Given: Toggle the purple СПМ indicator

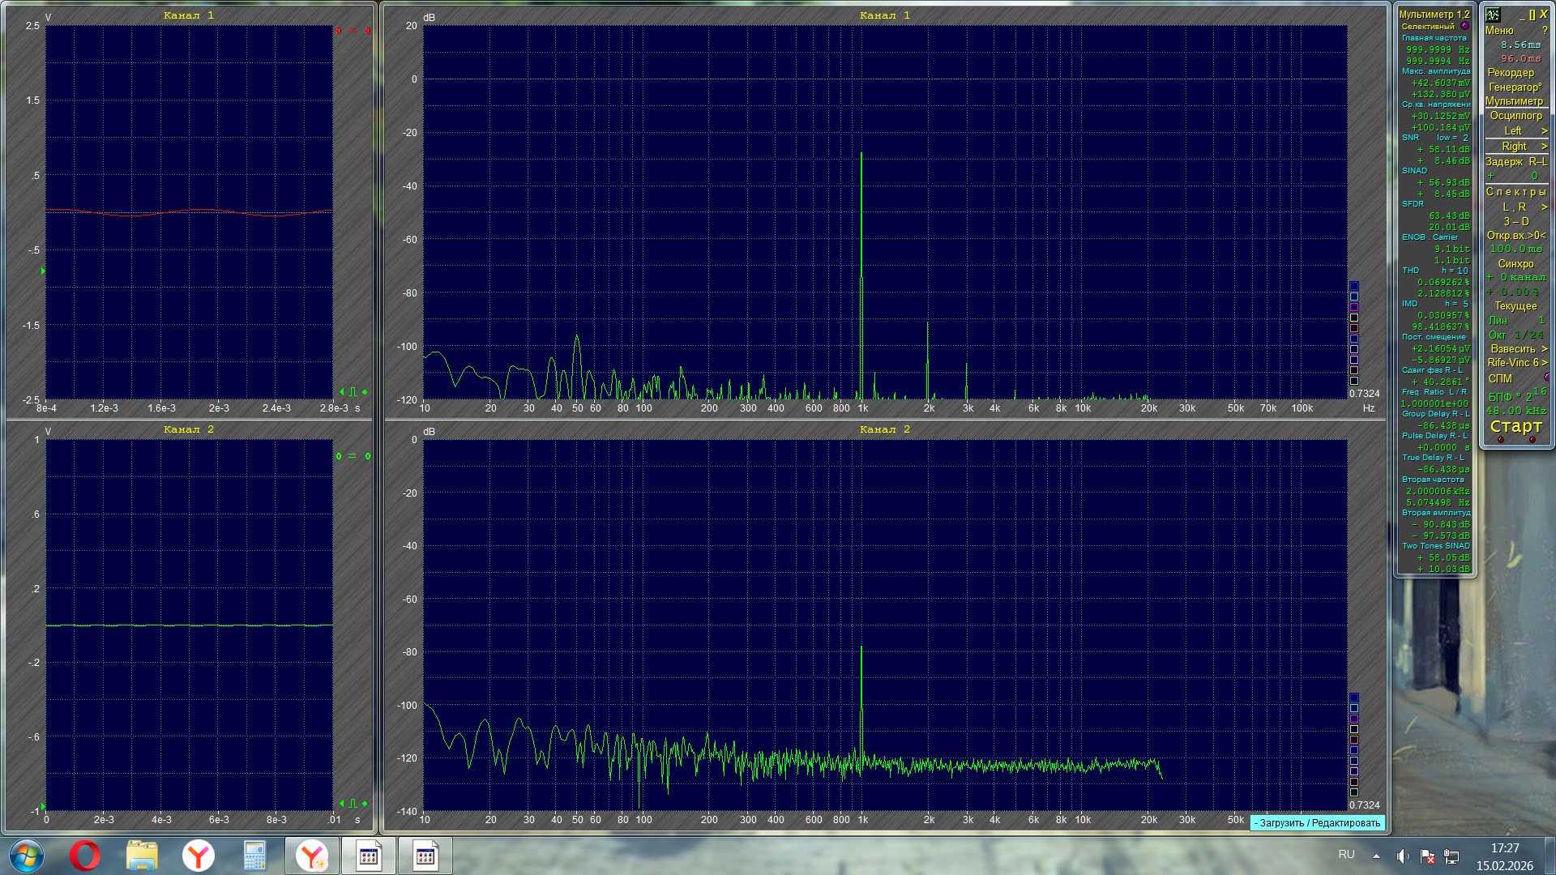Looking at the screenshot, I should coord(1546,378).
